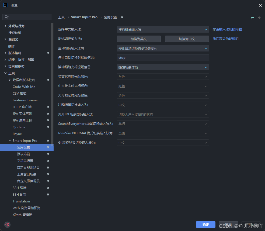Click the IntelliJ logo in title bar
The width and height of the screenshot is (265, 231).
click(x=6, y=5)
